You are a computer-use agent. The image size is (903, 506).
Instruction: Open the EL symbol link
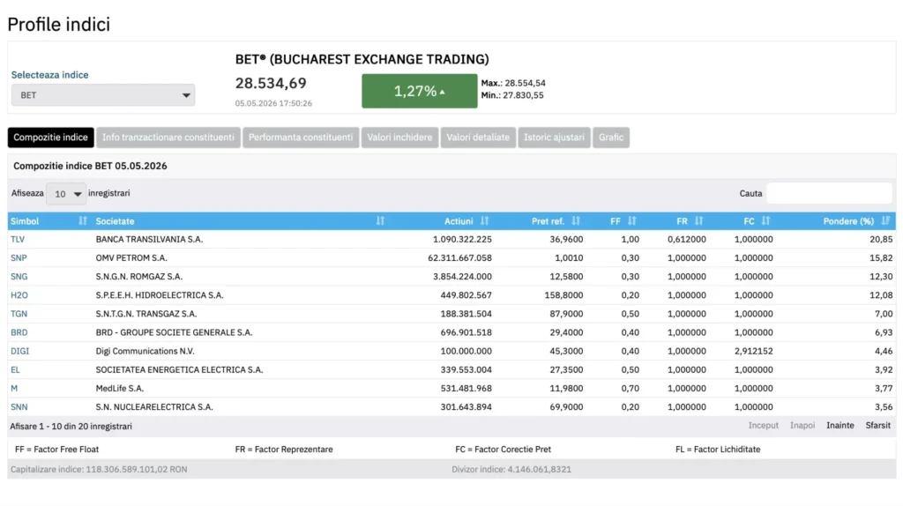tap(15, 369)
